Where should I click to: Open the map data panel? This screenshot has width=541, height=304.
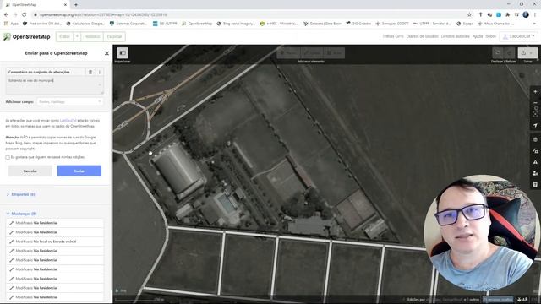click(x=535, y=150)
